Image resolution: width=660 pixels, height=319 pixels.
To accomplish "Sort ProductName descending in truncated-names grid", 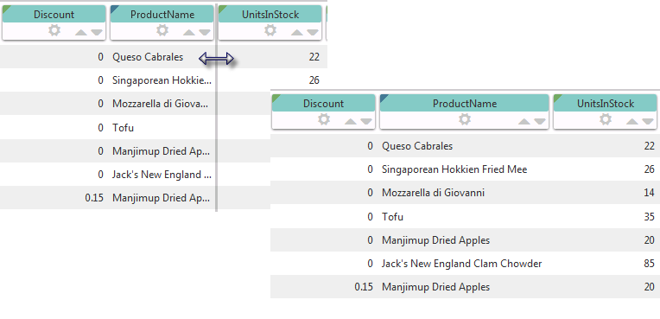I will coord(205,33).
